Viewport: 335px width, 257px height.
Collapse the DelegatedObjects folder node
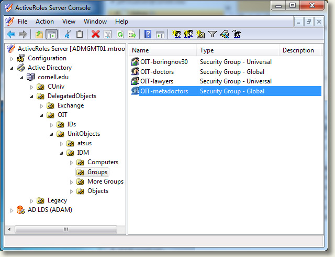[31, 97]
